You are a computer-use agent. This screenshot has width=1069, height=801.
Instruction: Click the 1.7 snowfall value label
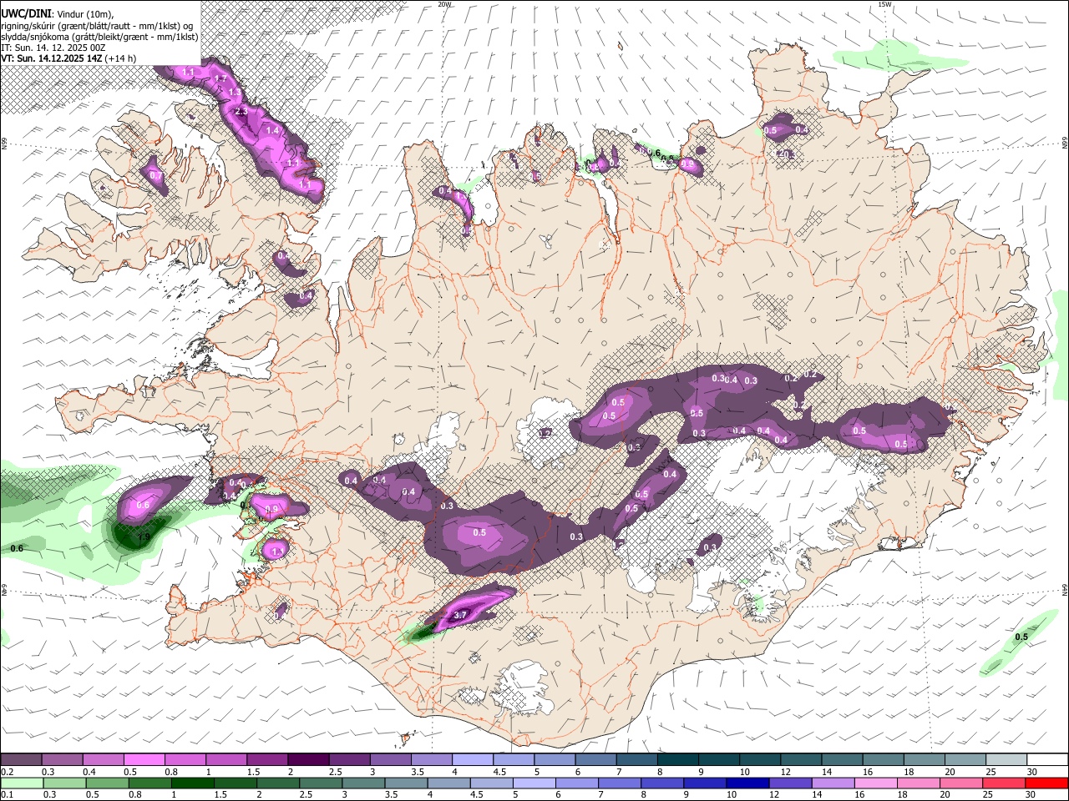(x=220, y=78)
